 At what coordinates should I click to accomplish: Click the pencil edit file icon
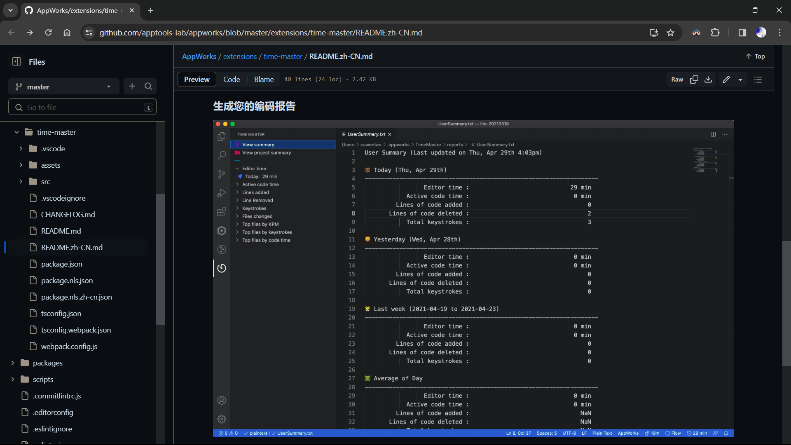(x=726, y=80)
